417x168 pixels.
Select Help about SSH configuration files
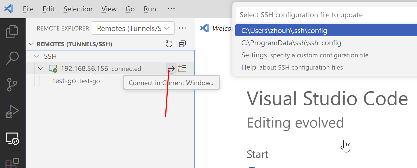click(x=326, y=67)
